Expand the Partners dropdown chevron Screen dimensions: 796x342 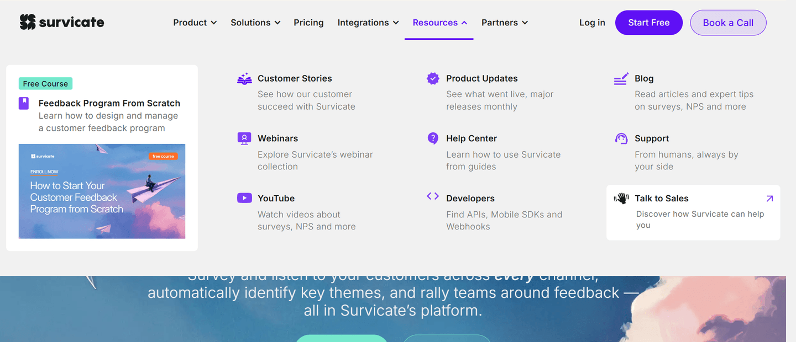point(525,23)
